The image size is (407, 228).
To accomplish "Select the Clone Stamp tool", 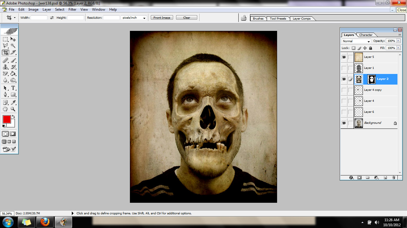I will click(5, 67).
